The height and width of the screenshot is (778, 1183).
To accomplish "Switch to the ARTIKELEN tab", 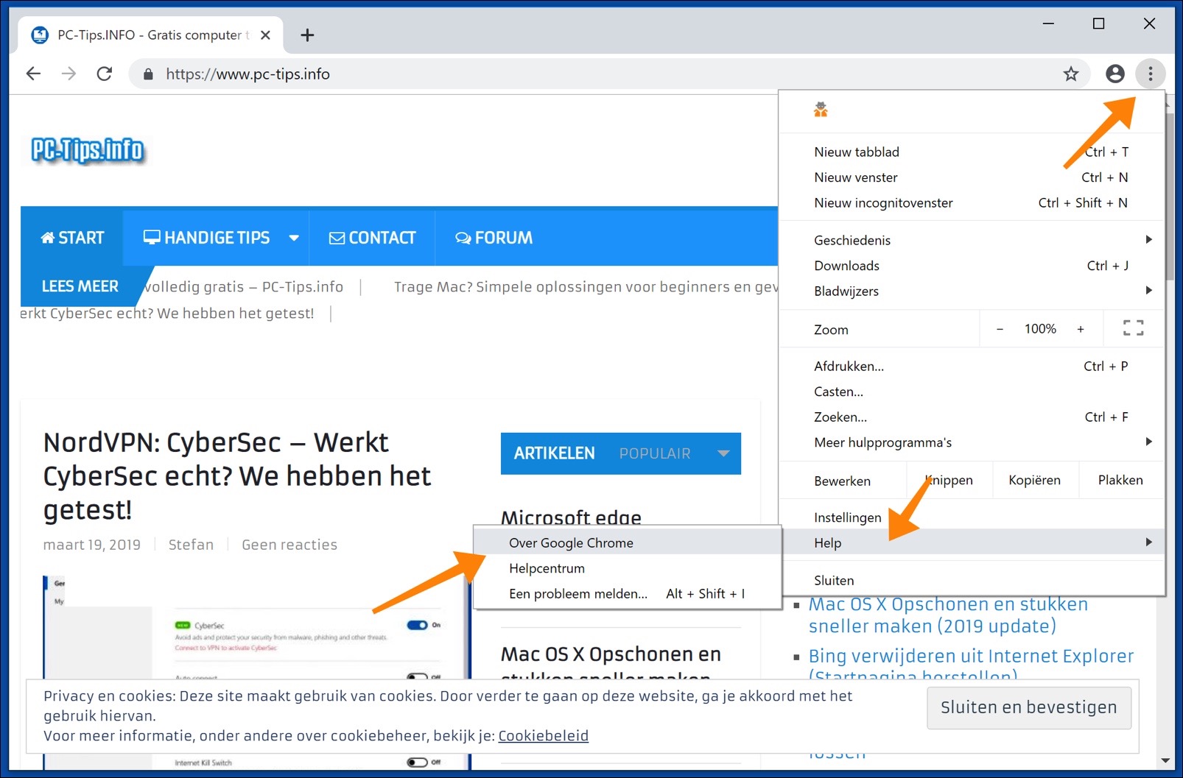I will click(x=554, y=453).
